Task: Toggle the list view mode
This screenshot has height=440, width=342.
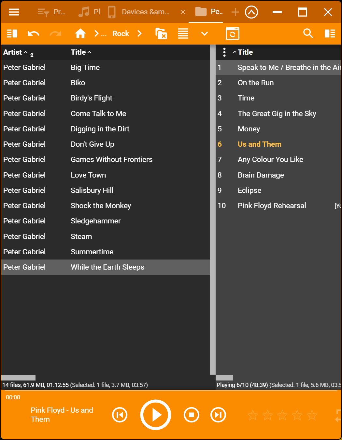Action: [183, 33]
